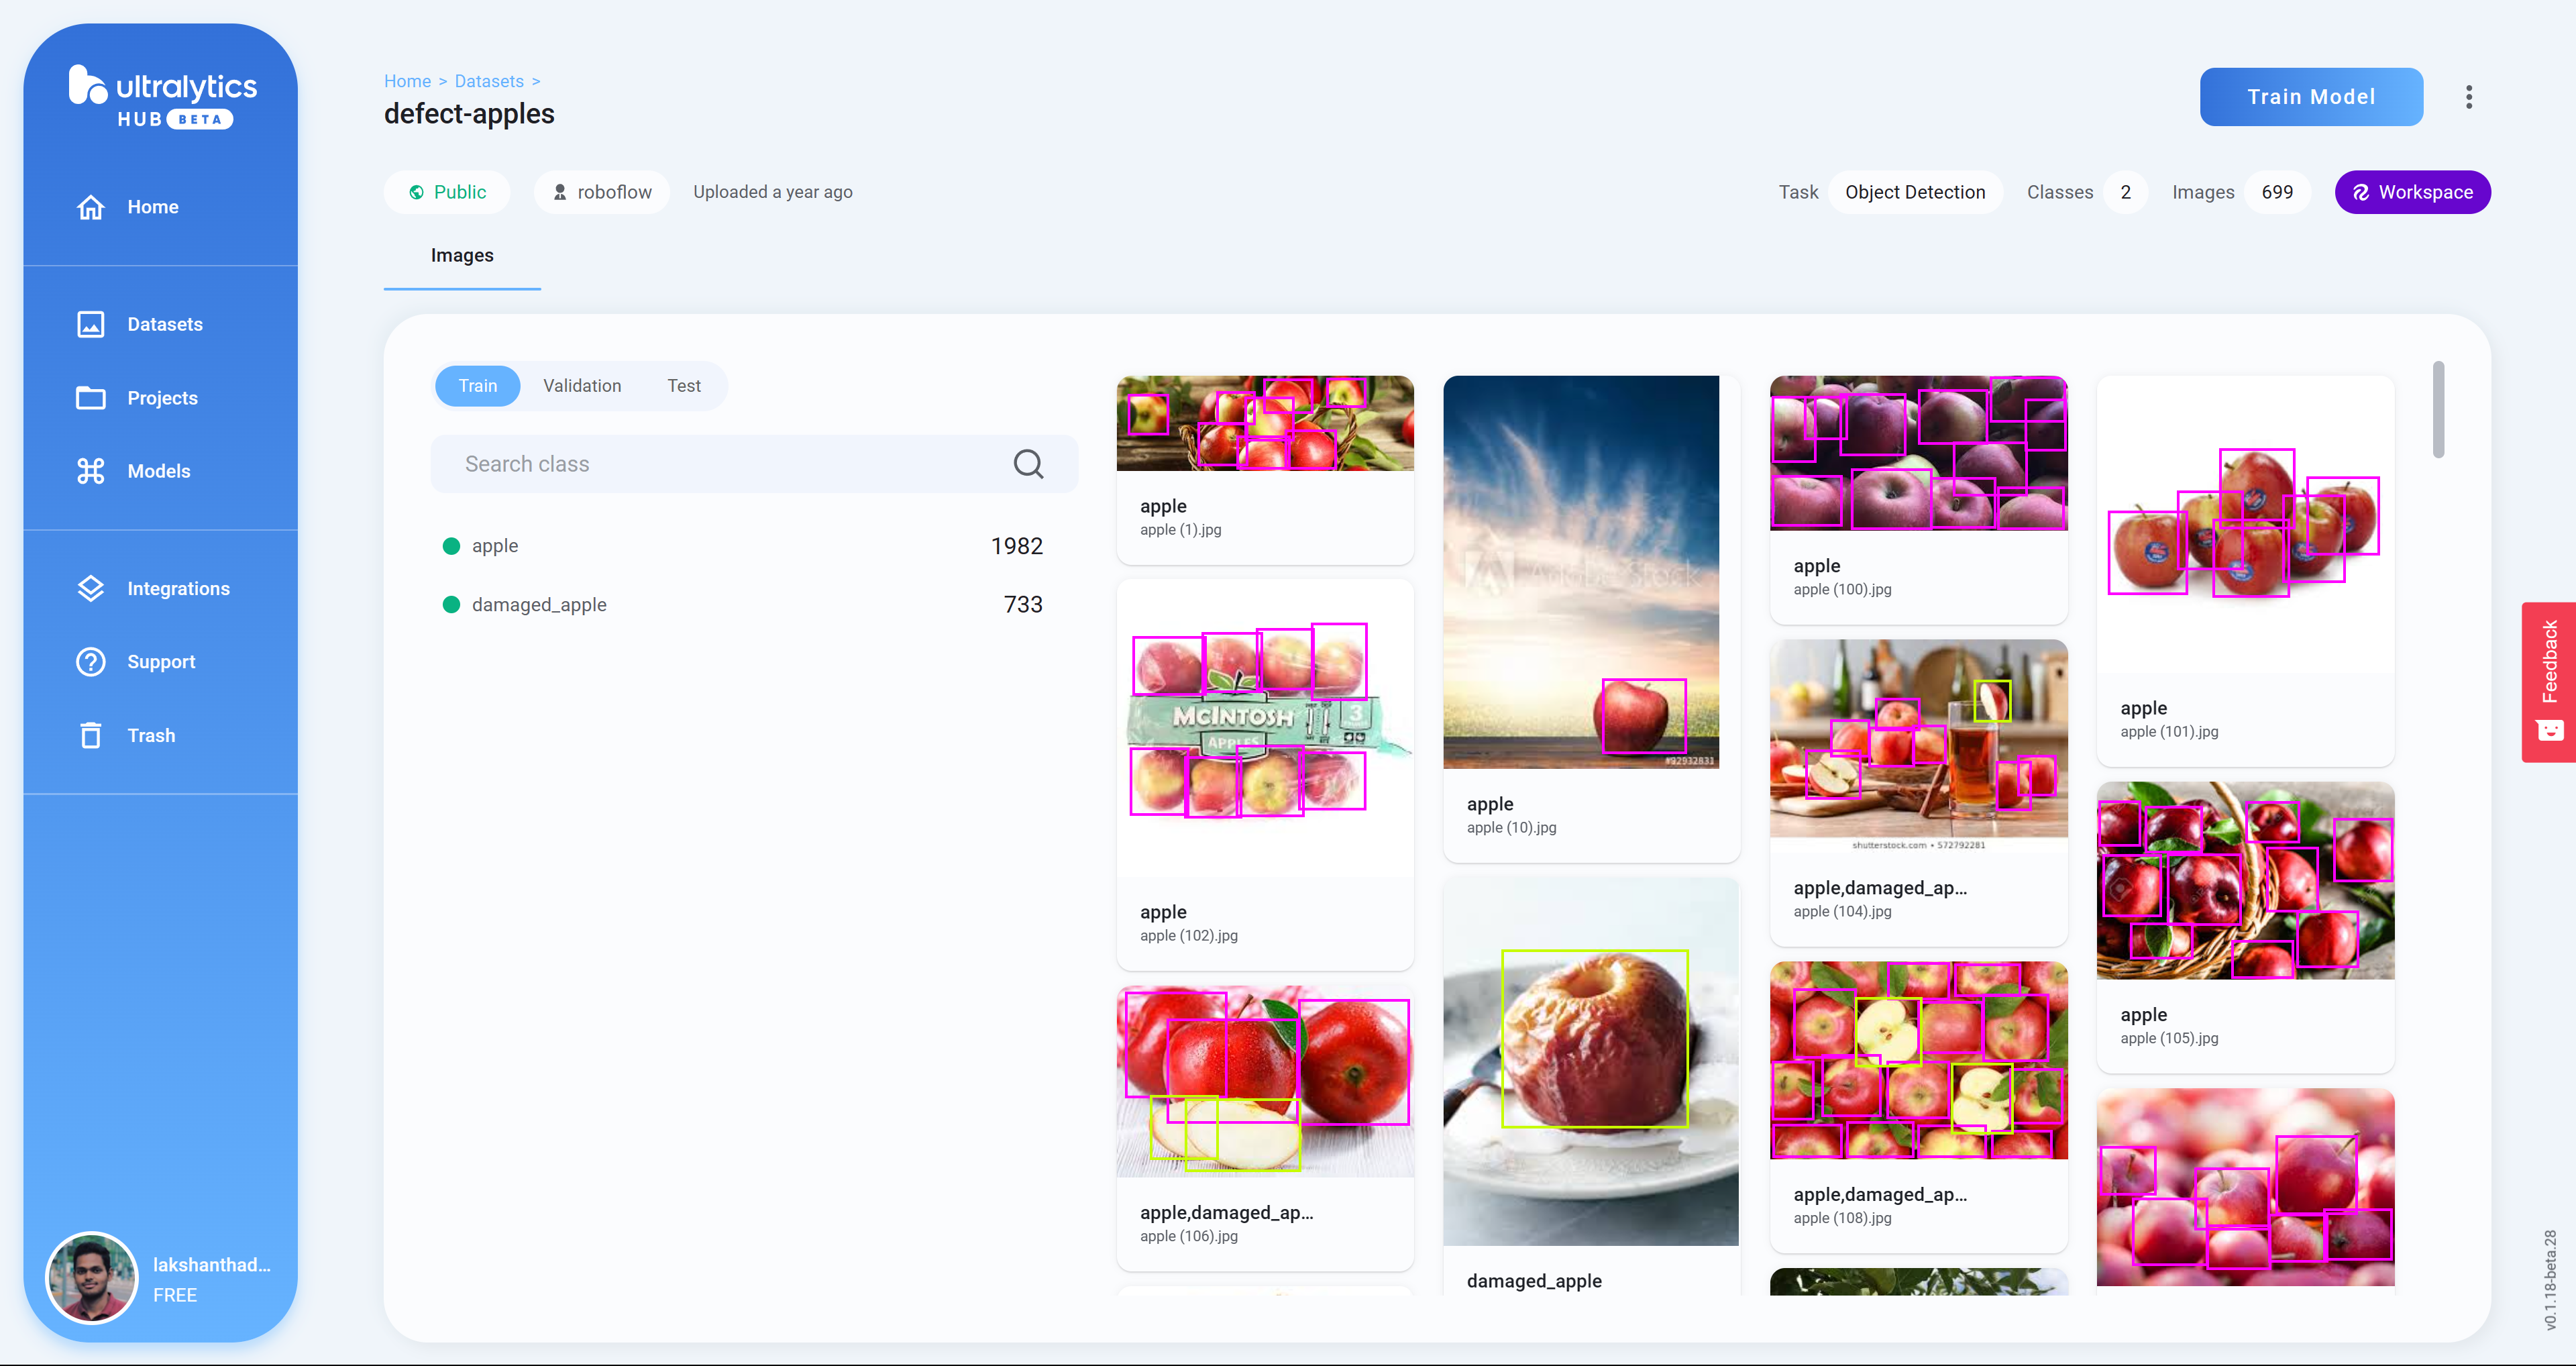Open Integrations via the layers icon
The width and height of the screenshot is (2576, 1366).
[x=91, y=589]
